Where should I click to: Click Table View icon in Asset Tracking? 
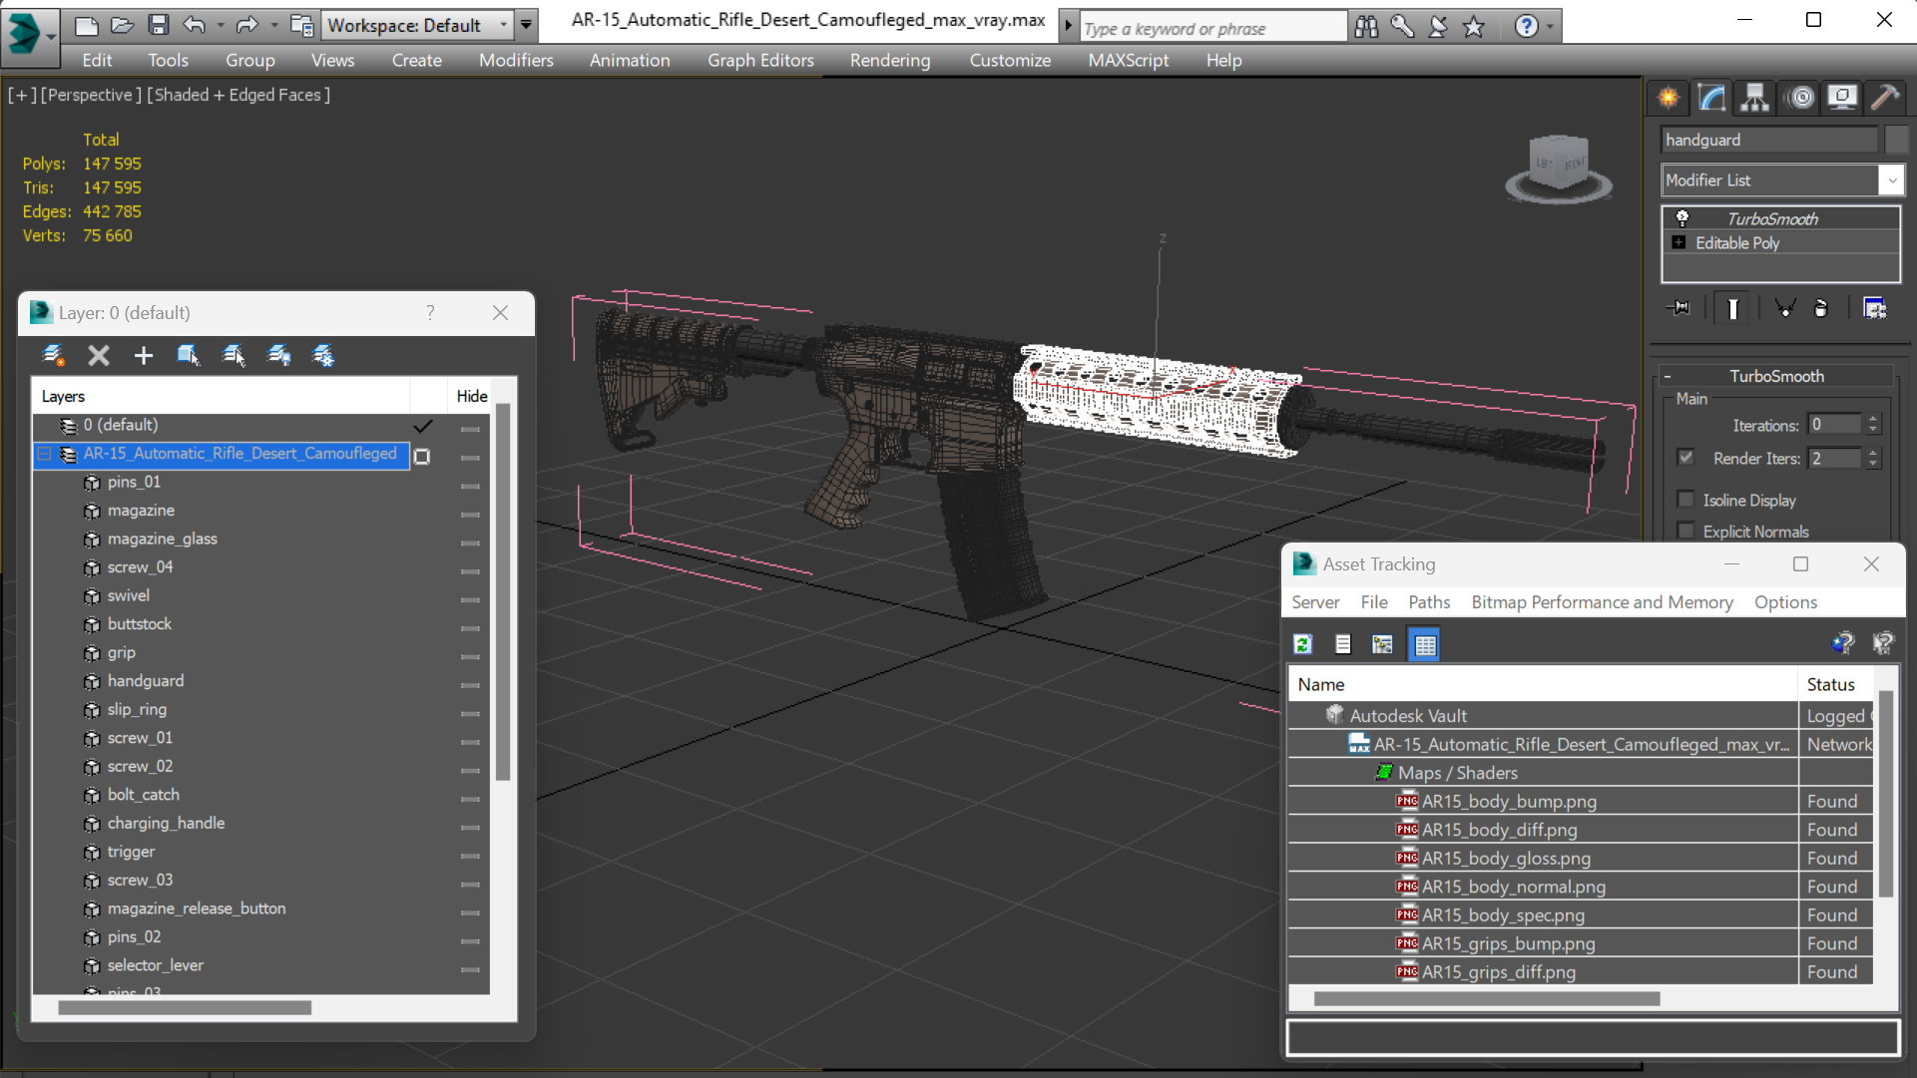coord(1425,644)
